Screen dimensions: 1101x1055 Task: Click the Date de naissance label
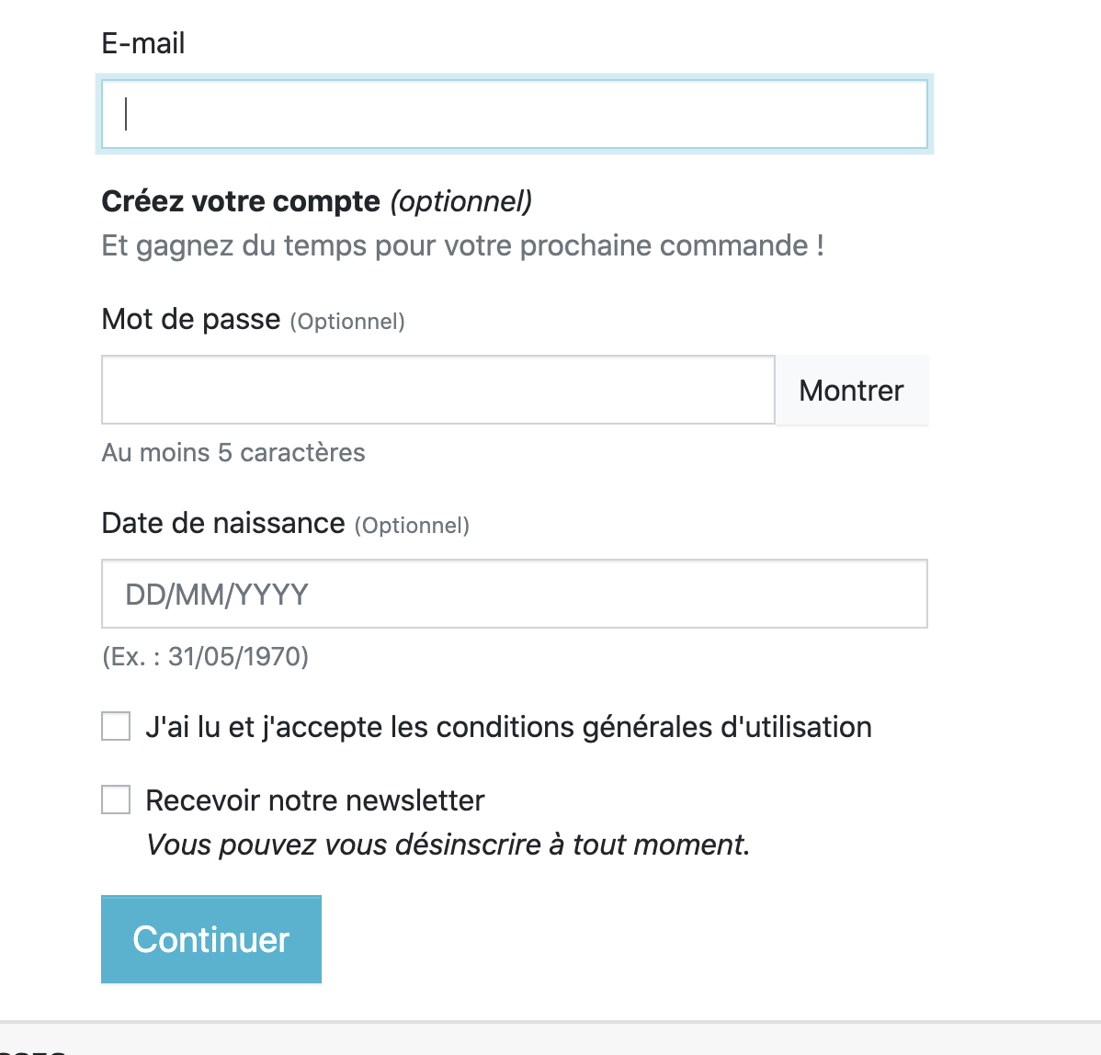[x=223, y=523]
